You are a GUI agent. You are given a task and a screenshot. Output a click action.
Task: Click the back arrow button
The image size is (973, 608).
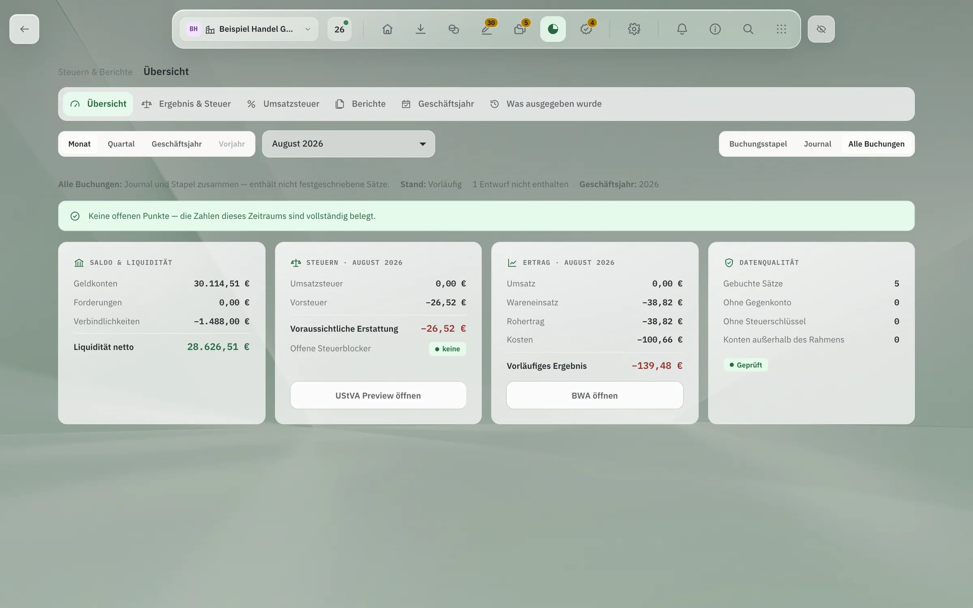coord(24,29)
